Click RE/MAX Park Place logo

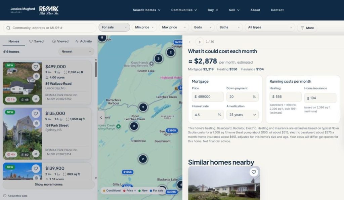(49, 10)
